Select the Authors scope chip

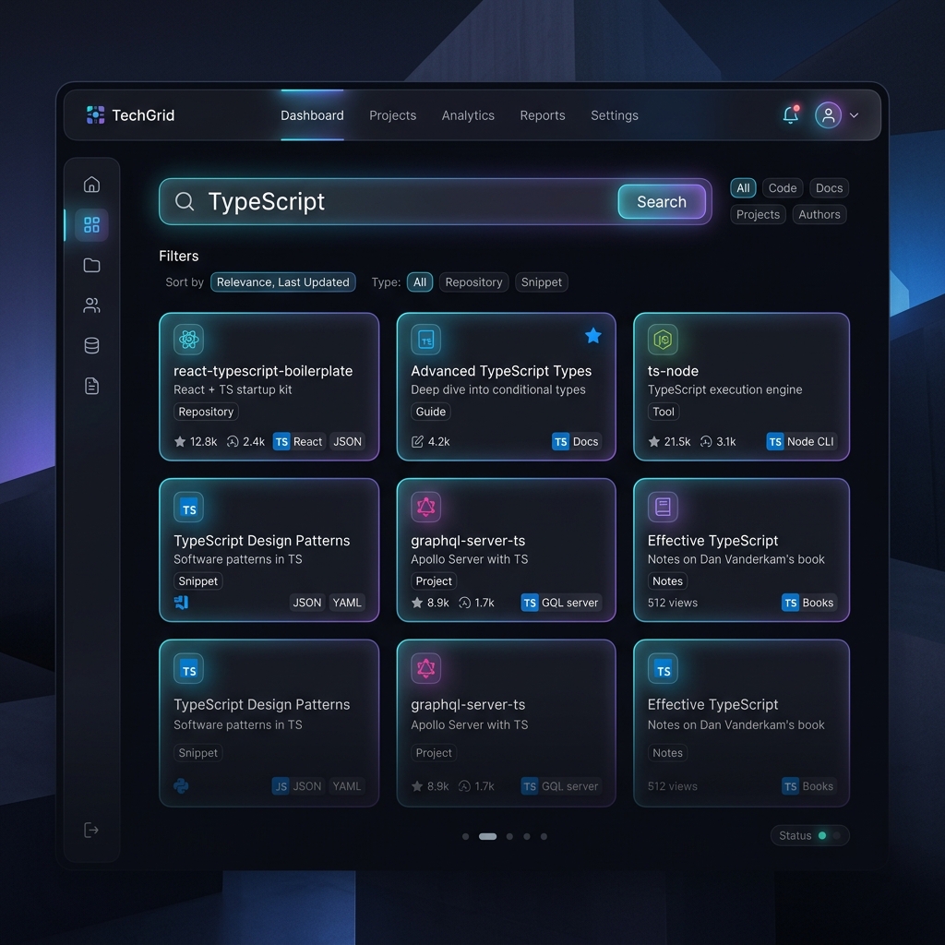[x=819, y=214]
